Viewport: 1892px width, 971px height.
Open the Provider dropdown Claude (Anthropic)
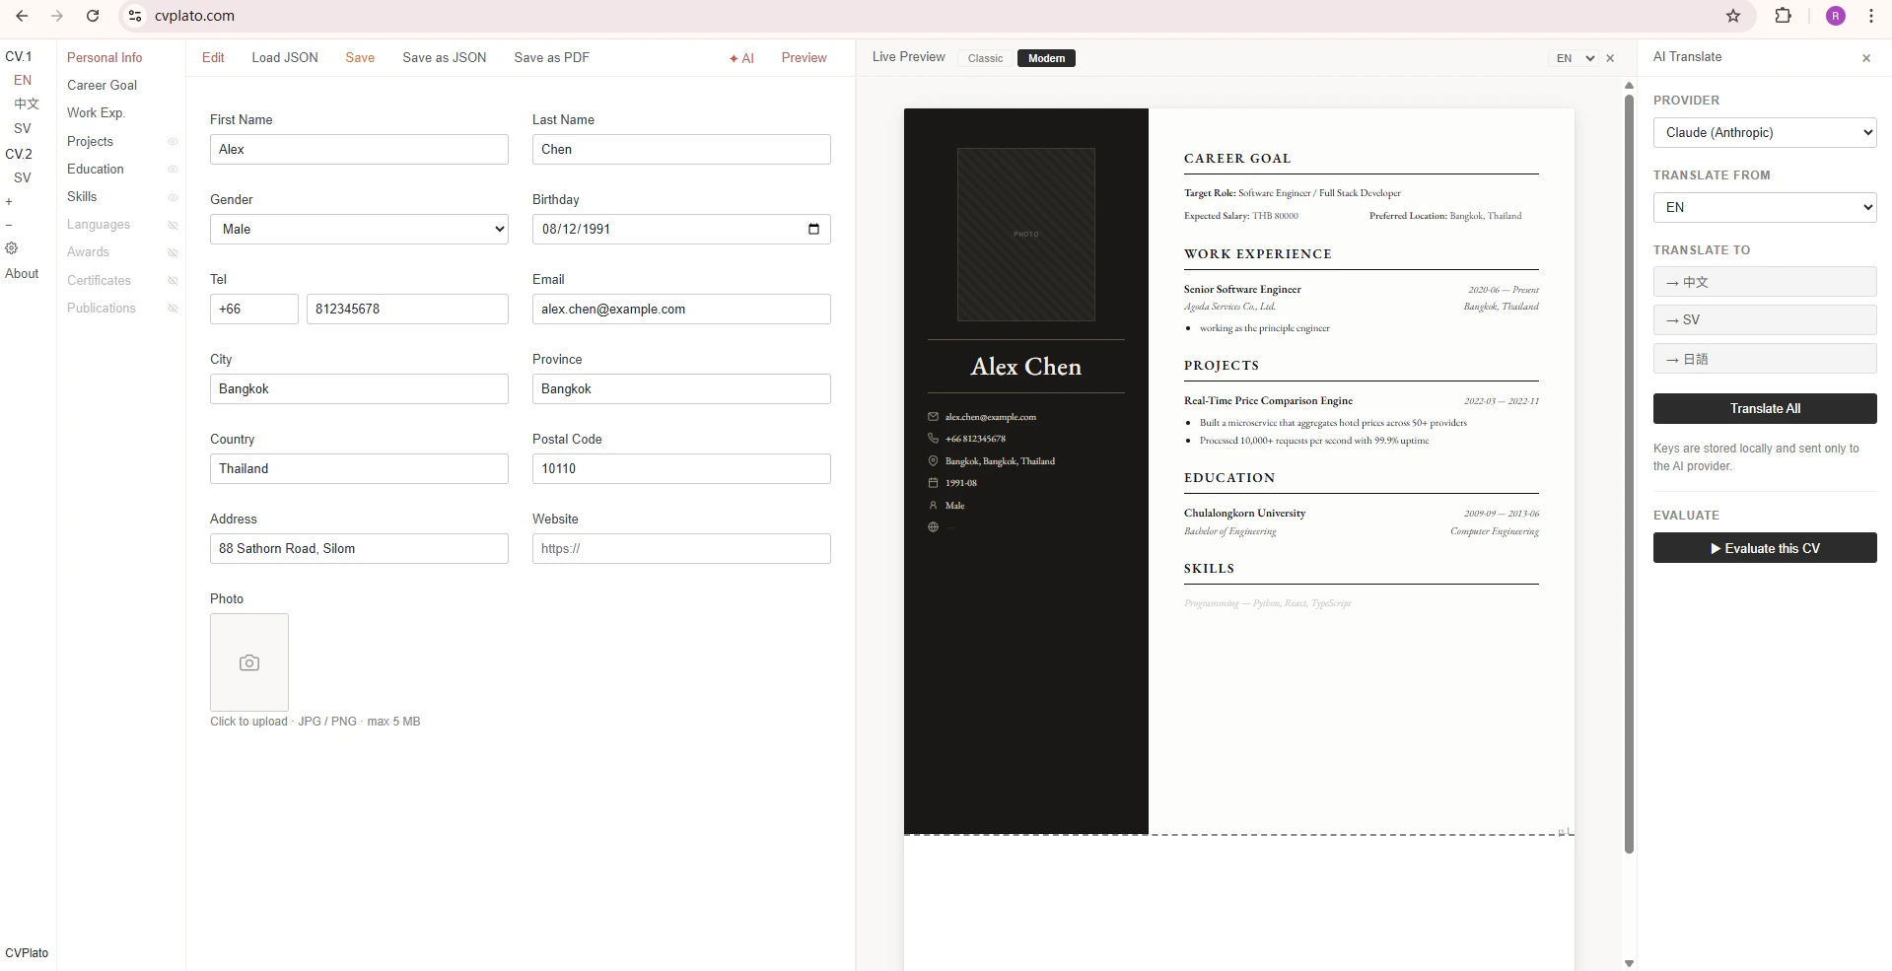coord(1765,132)
